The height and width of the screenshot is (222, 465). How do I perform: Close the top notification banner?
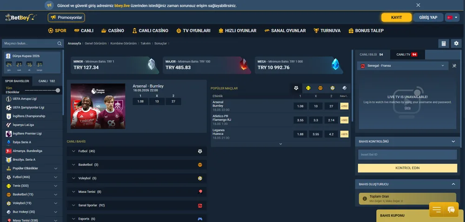[418, 5]
